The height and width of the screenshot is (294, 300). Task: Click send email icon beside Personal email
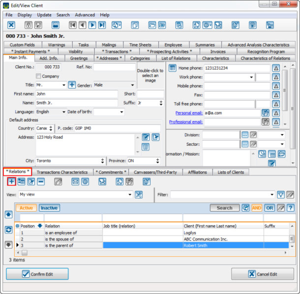click(x=266, y=113)
